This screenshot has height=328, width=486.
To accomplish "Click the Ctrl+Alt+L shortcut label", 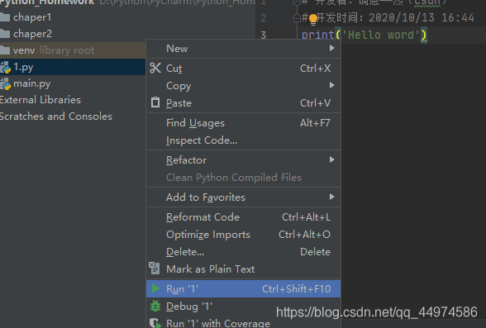I will coord(306,217).
